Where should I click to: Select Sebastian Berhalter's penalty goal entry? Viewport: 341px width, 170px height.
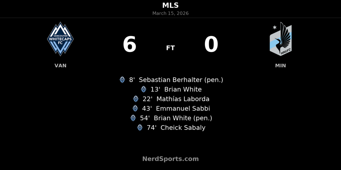tap(176, 80)
